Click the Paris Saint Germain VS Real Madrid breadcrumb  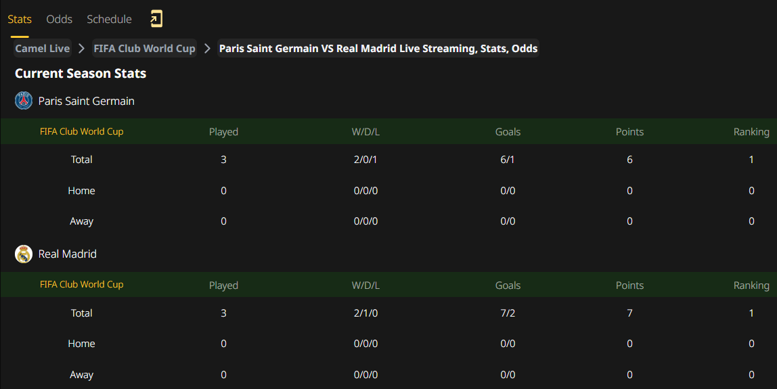(x=378, y=48)
